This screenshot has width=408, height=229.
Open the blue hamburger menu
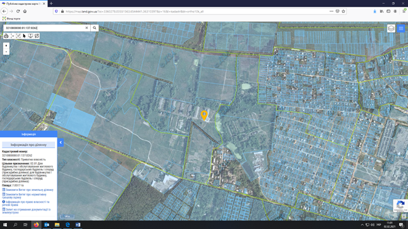click(x=401, y=28)
